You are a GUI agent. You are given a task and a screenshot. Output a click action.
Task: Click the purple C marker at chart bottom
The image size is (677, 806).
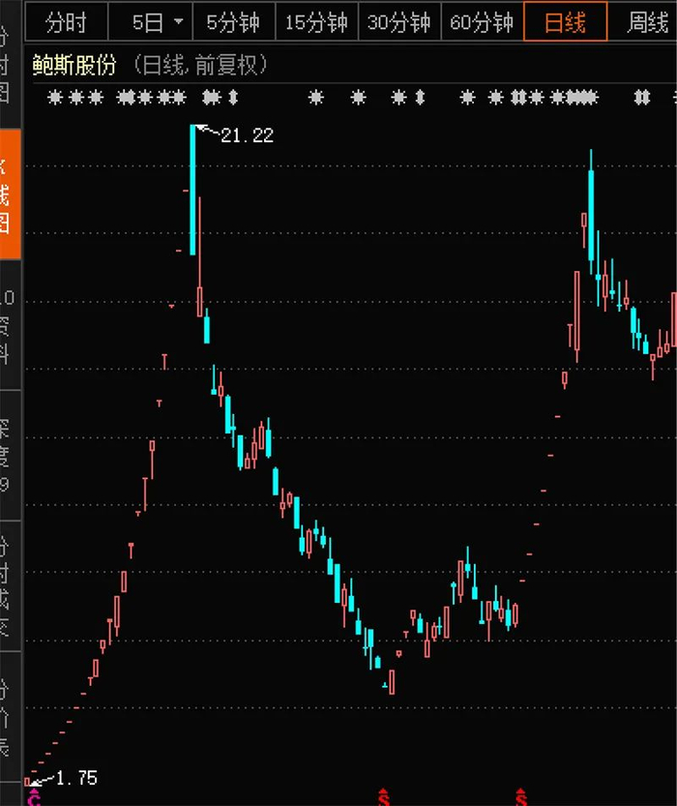pyautogui.click(x=34, y=796)
